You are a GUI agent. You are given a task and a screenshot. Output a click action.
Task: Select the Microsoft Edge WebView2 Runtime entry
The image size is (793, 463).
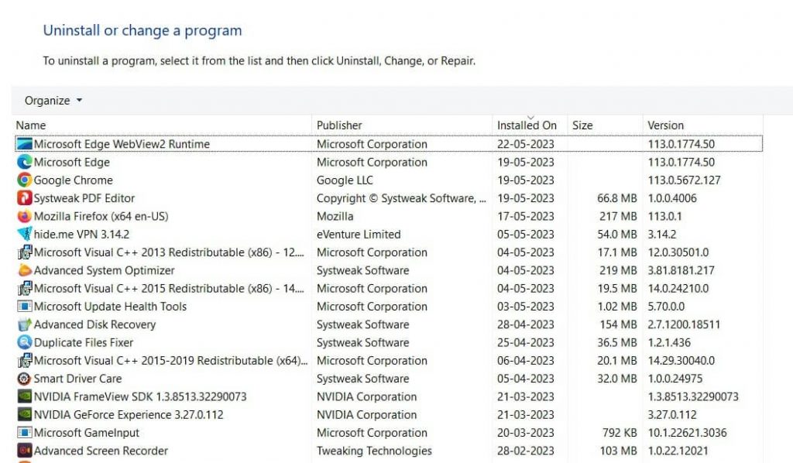pos(93,144)
